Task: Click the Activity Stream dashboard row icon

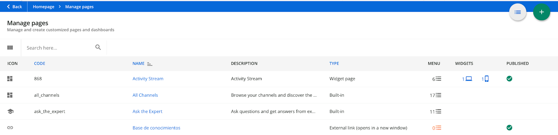Action: [x=10, y=79]
